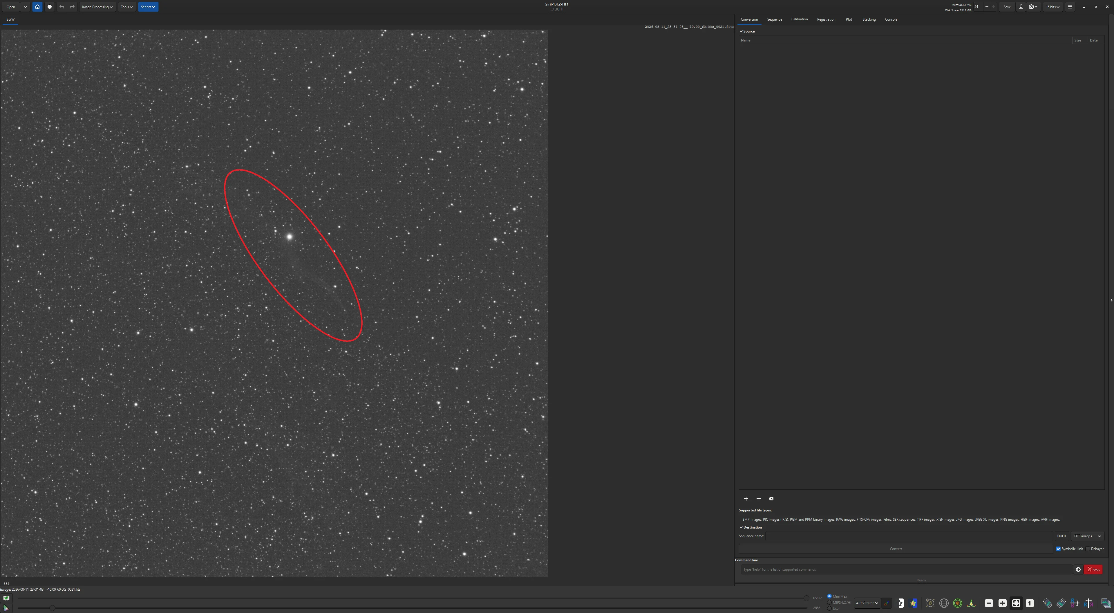Open the snapshot camera menu
This screenshot has height=613, width=1114.
pyautogui.click(x=1033, y=7)
